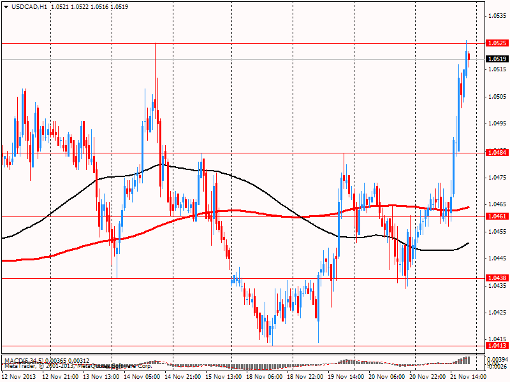The image size is (510, 382).
Task: Click the 1.0515 price scale value
Action: click(x=497, y=69)
